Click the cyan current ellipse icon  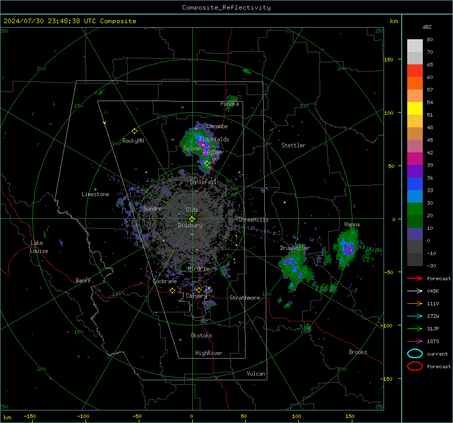coord(415,354)
